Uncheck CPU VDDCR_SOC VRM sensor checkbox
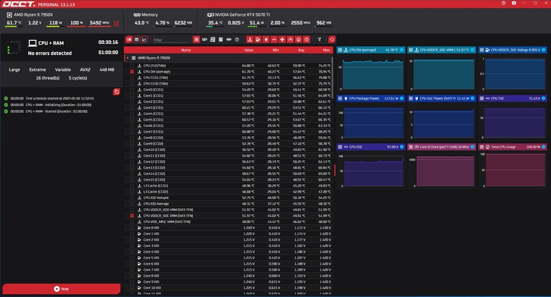This screenshot has width=551, height=297. 132,216
